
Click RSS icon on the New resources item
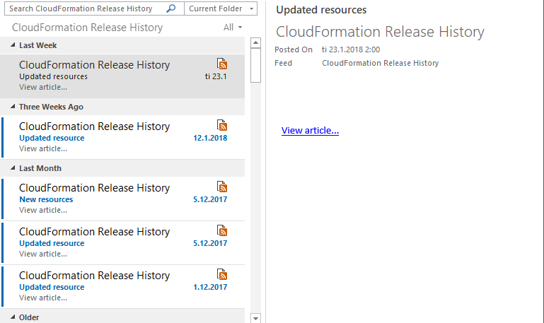(222, 187)
